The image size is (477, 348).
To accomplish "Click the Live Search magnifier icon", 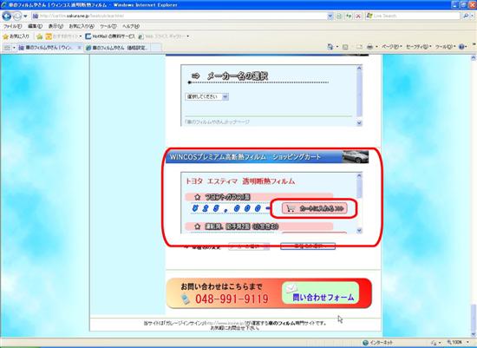I will click(466, 16).
